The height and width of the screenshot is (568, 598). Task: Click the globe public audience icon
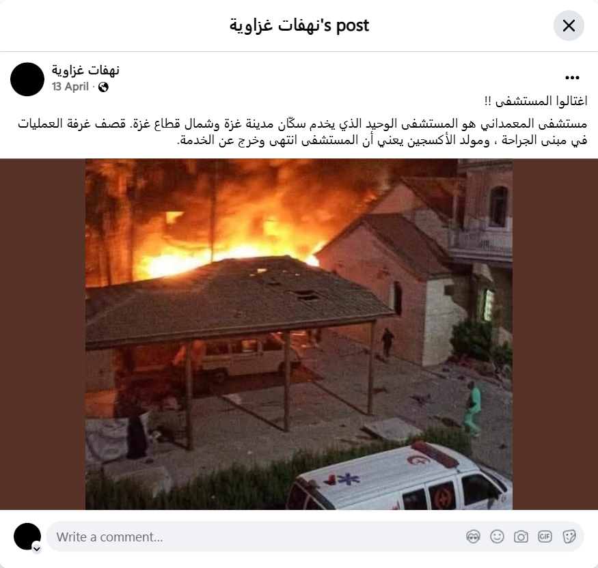[103, 87]
